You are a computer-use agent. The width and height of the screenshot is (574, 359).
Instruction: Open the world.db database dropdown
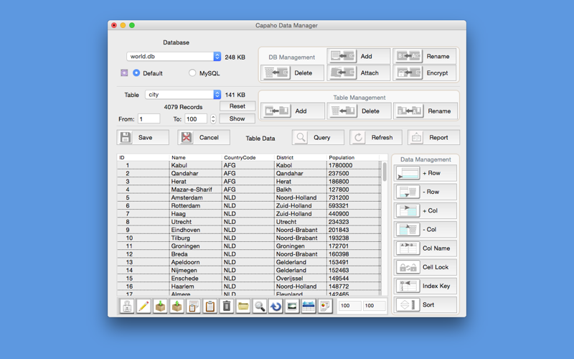174,57
